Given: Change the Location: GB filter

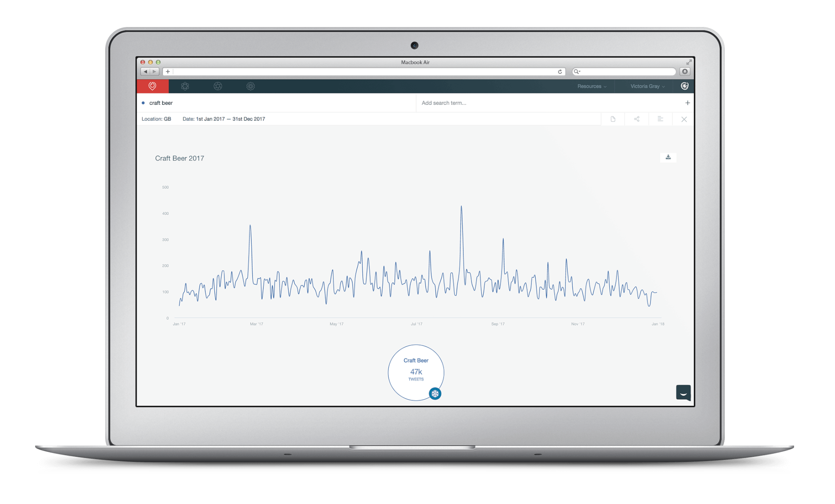Looking at the screenshot, I should [156, 119].
